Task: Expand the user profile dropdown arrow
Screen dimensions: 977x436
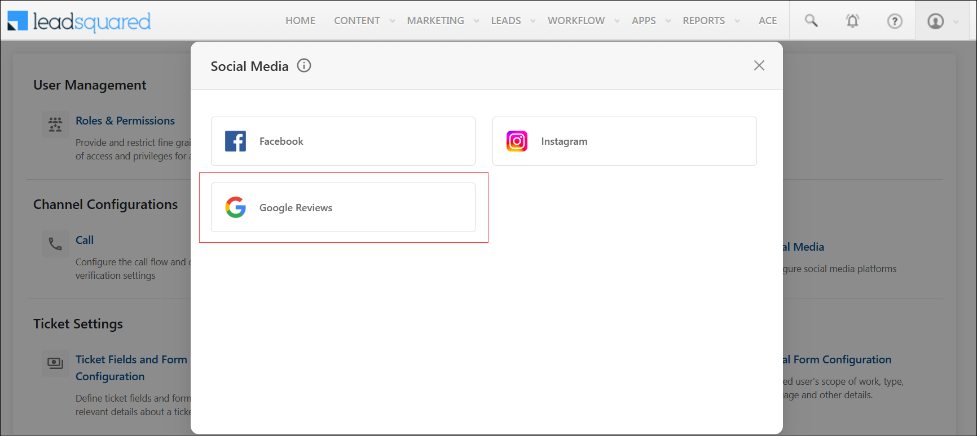Action: pyautogui.click(x=956, y=22)
